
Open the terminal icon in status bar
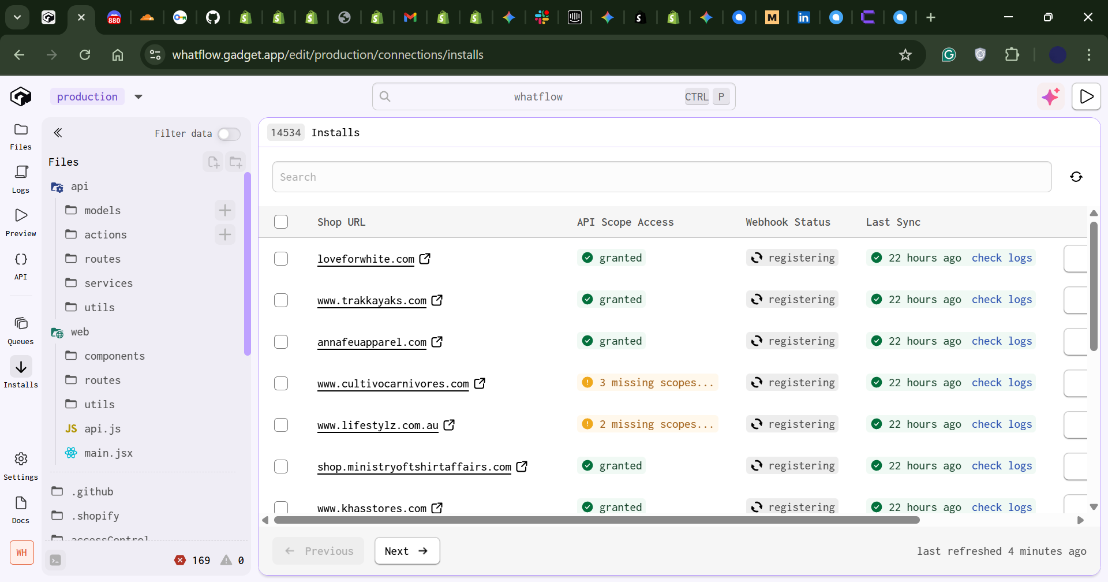click(55, 560)
